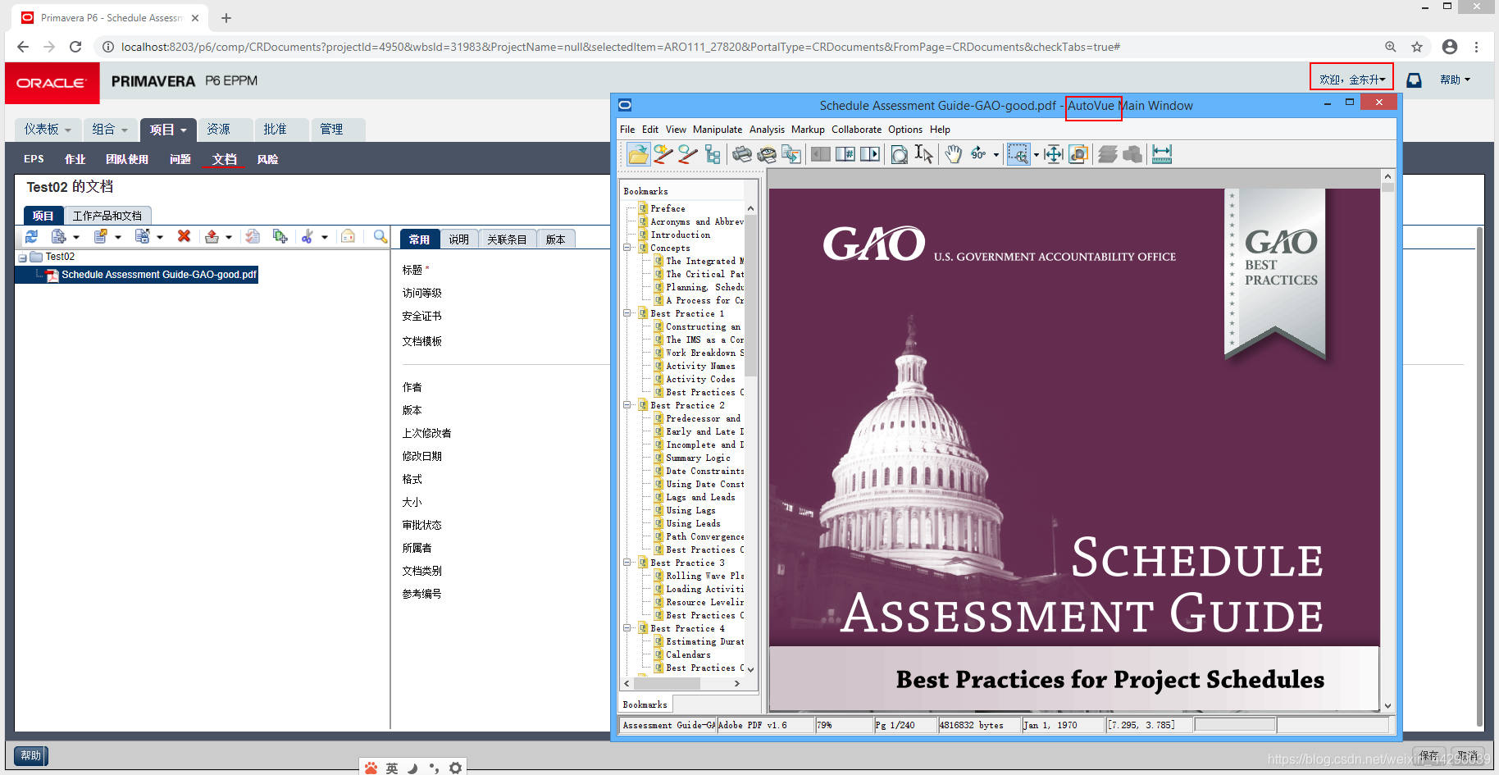Click the open markup icon in AutoVue
The image size is (1499, 775).
click(x=688, y=154)
